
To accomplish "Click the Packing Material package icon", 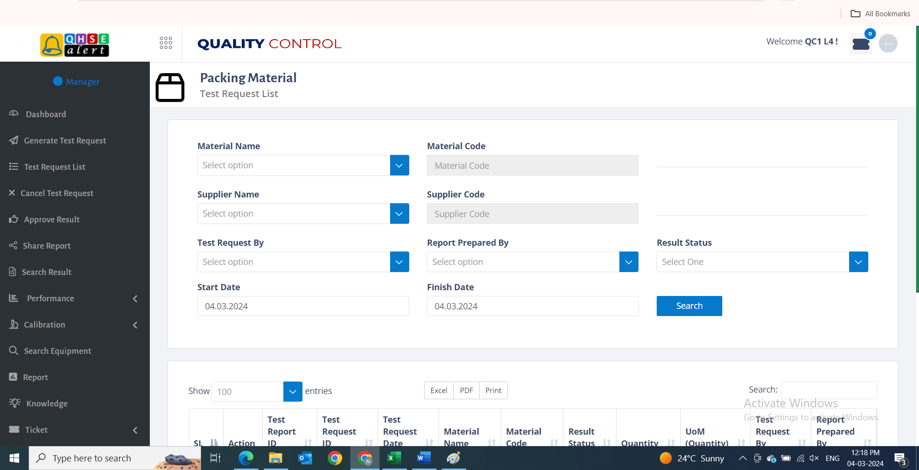I will coord(170,87).
